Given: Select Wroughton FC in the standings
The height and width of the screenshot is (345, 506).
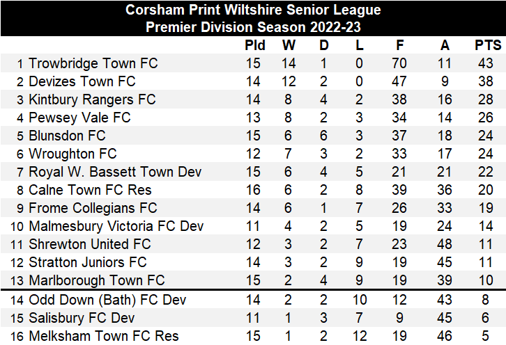Looking at the screenshot, I should click(x=72, y=154).
